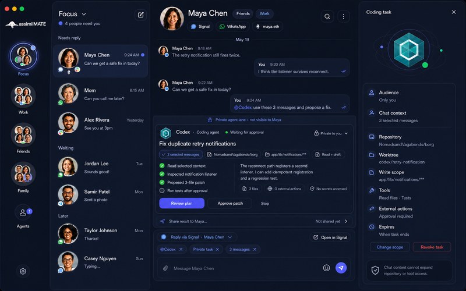Toggle the Read selected context check
Image resolution: width=466 pixels, height=291 pixels.
click(162, 166)
